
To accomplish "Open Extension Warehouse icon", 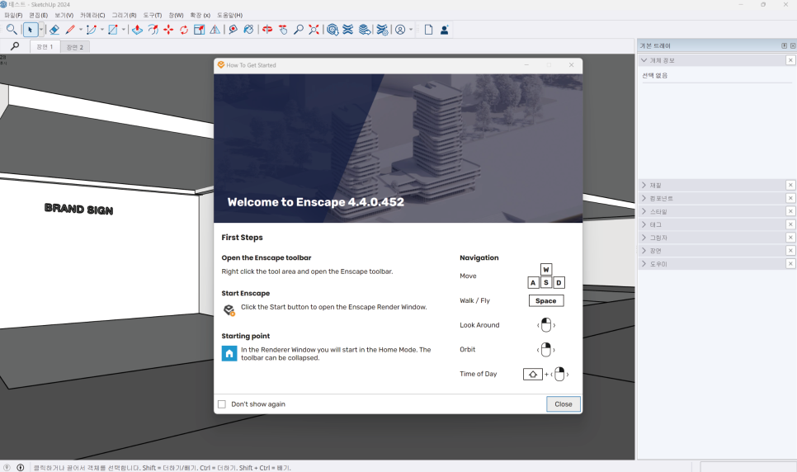I will [x=348, y=30].
